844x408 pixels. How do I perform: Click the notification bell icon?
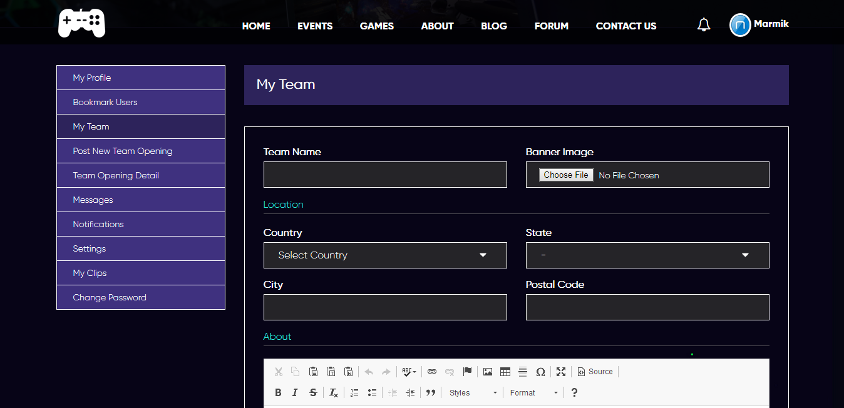[x=704, y=25]
